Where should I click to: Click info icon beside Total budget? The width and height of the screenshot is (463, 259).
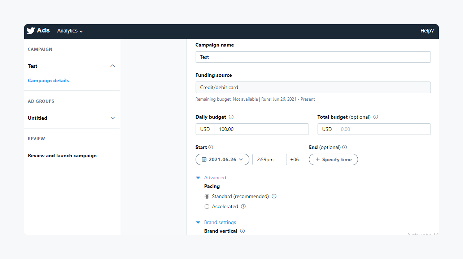[376, 117]
